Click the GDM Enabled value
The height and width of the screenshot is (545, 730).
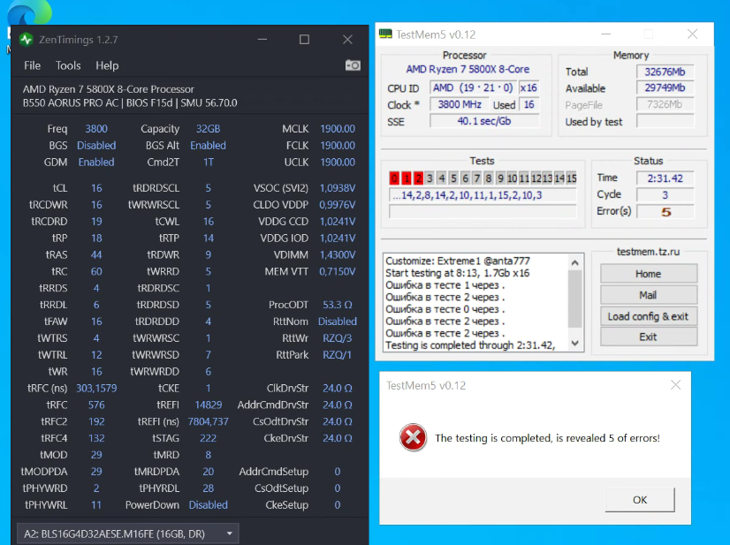pos(96,163)
